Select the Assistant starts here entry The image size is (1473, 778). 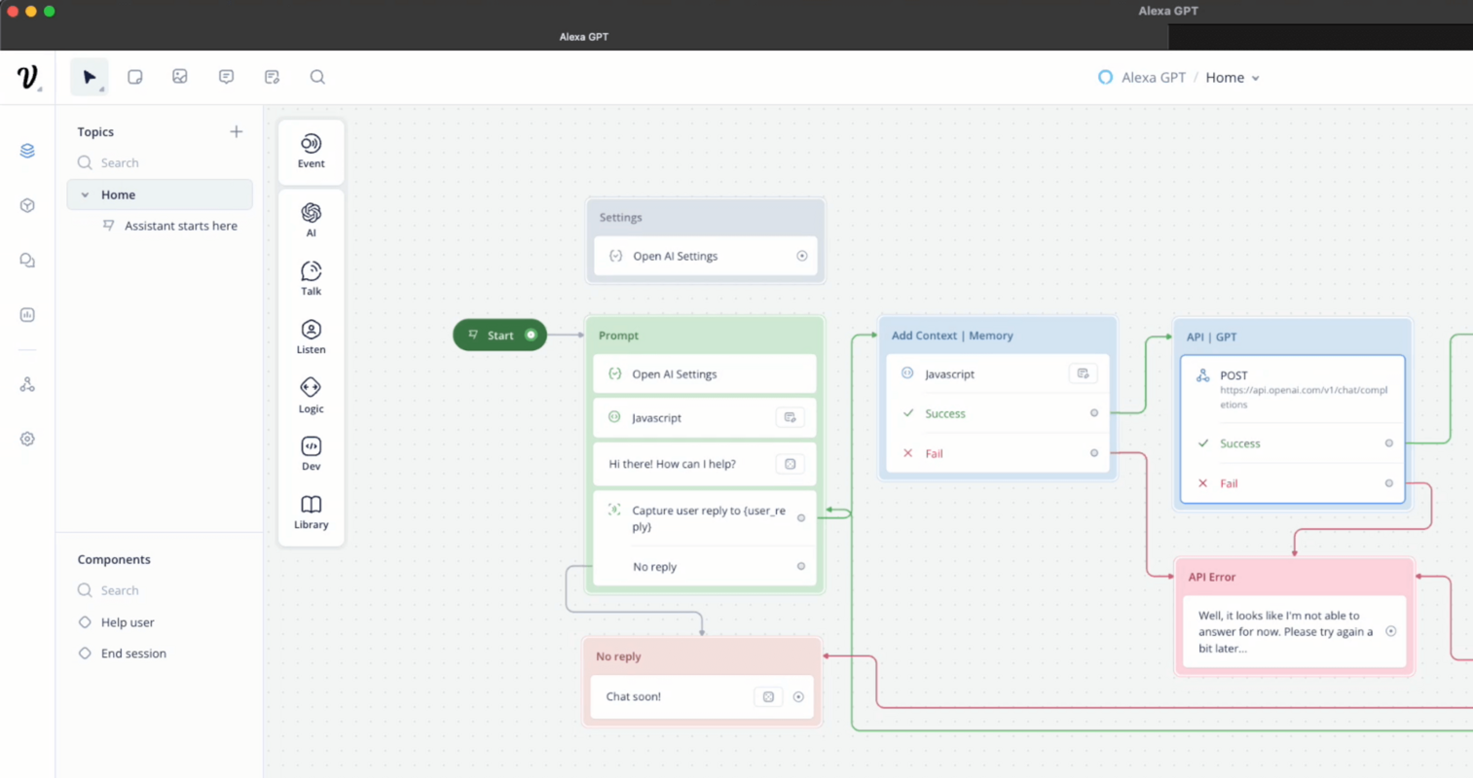(x=181, y=226)
